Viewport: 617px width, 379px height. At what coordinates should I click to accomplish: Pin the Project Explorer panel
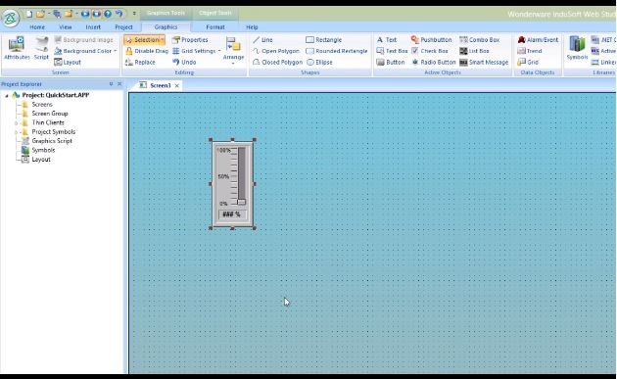click(x=111, y=84)
